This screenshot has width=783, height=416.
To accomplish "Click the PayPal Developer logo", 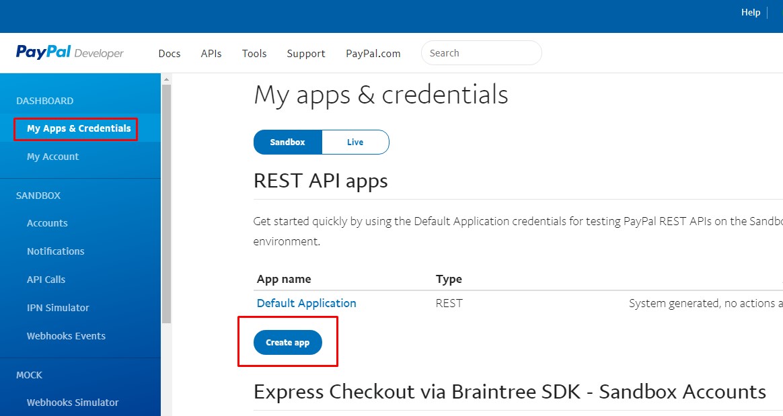I will tap(70, 53).
